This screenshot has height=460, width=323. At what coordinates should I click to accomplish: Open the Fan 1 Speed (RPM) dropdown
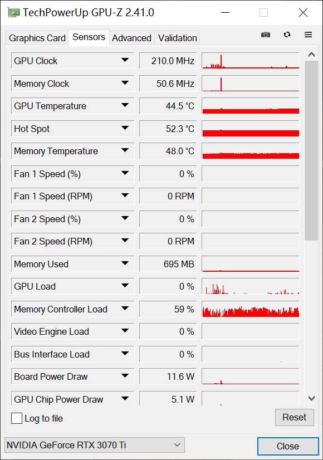(125, 196)
